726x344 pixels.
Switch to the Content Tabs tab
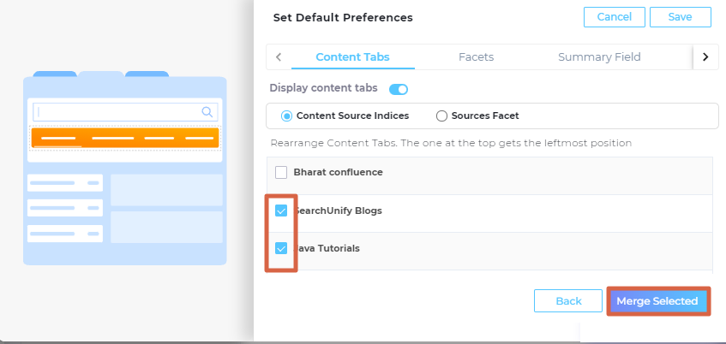coord(352,57)
